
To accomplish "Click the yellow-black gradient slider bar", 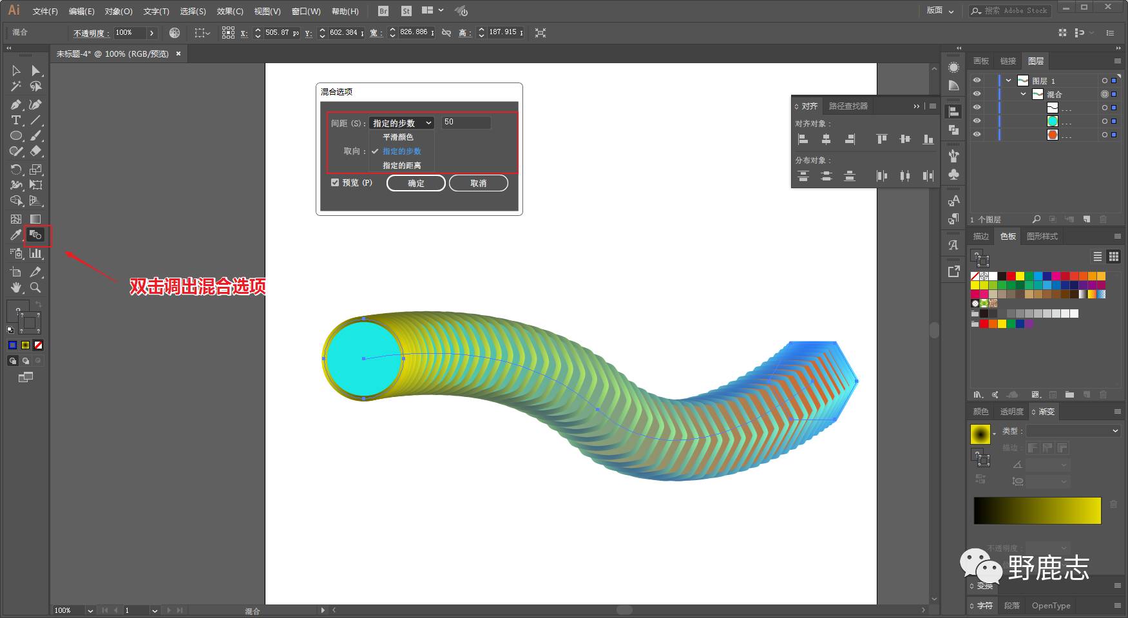I will tap(1037, 510).
